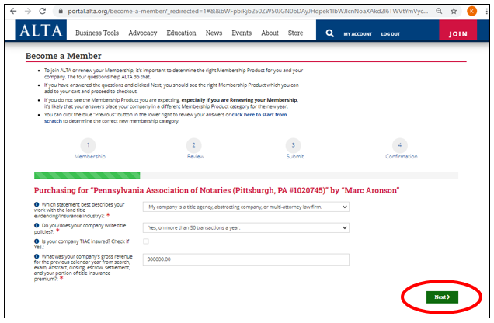Click info icon beside TIAC insured question
This screenshot has height=323, width=494.
pos(37,241)
